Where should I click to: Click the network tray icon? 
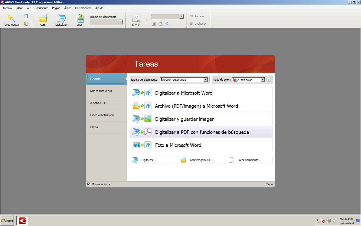[329, 221]
